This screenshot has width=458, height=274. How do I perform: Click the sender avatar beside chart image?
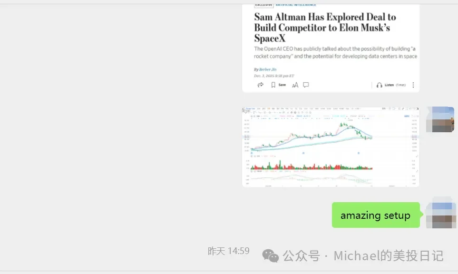(440, 119)
